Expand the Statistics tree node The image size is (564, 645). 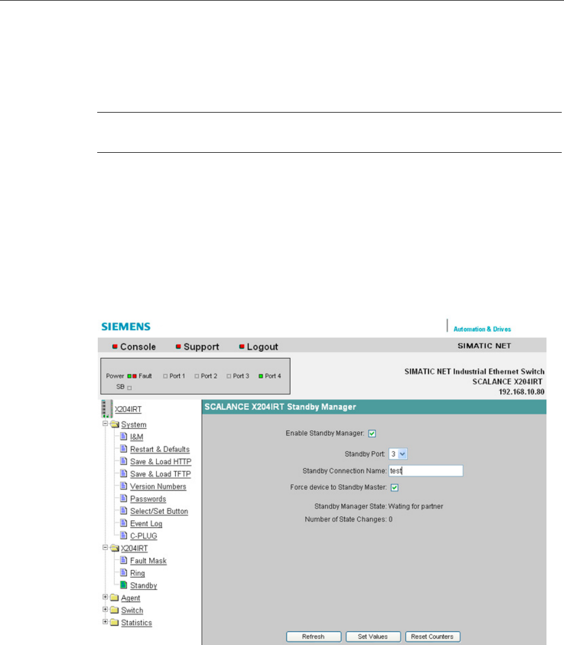(x=105, y=621)
